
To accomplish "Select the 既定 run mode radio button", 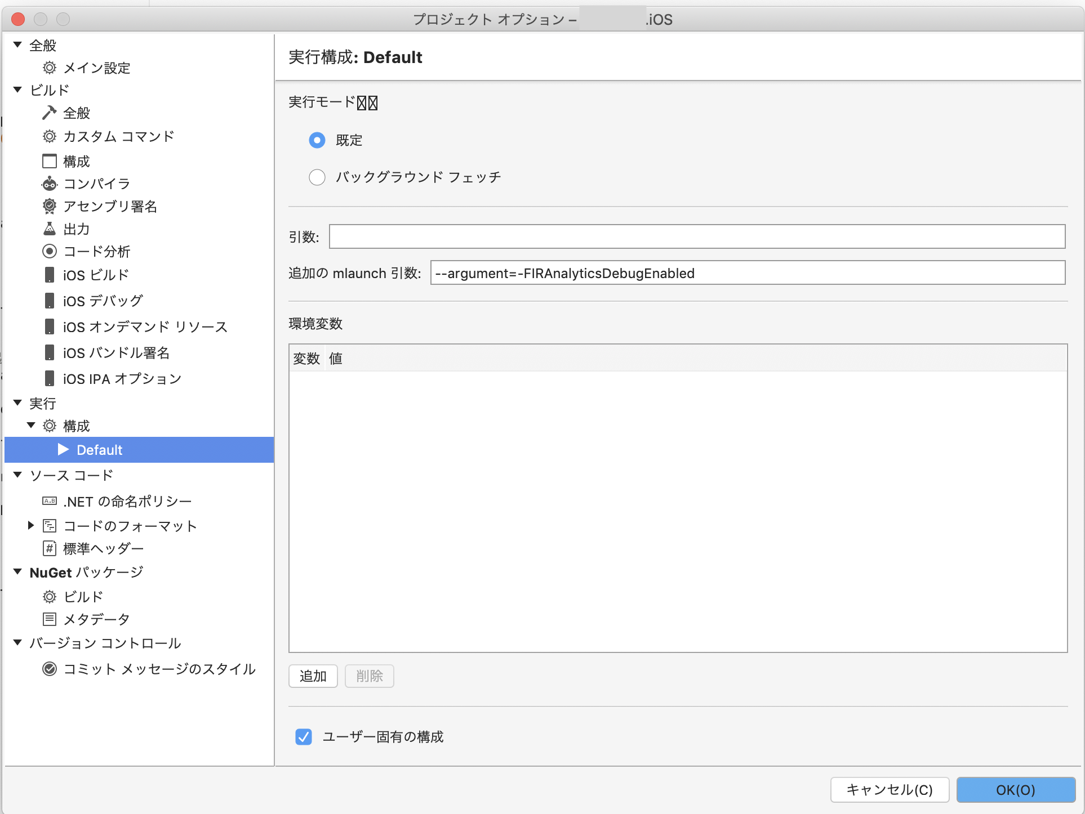I will (317, 140).
